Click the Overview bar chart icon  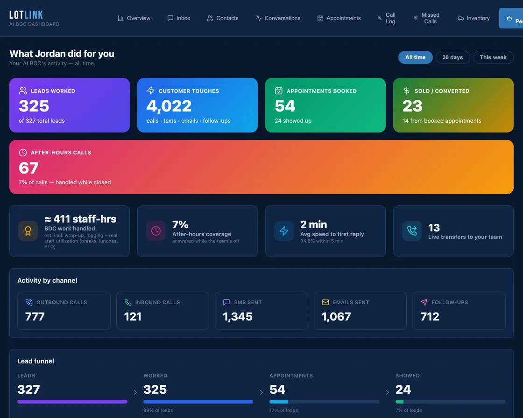[x=121, y=18]
